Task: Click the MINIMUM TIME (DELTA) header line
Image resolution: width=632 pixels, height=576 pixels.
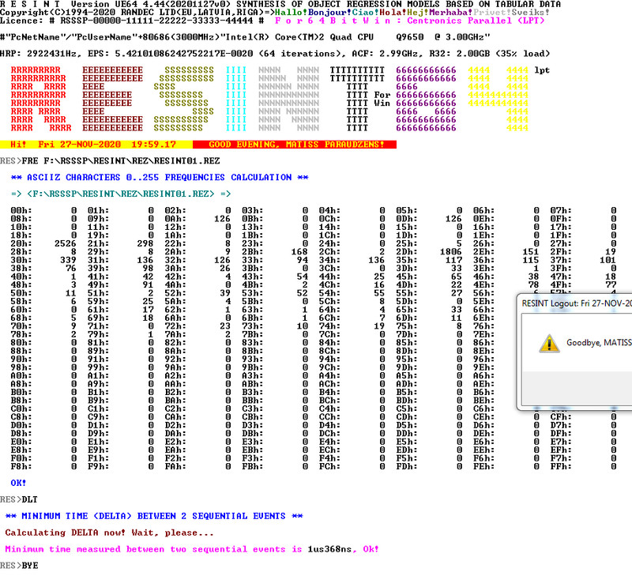Action: coord(154,516)
